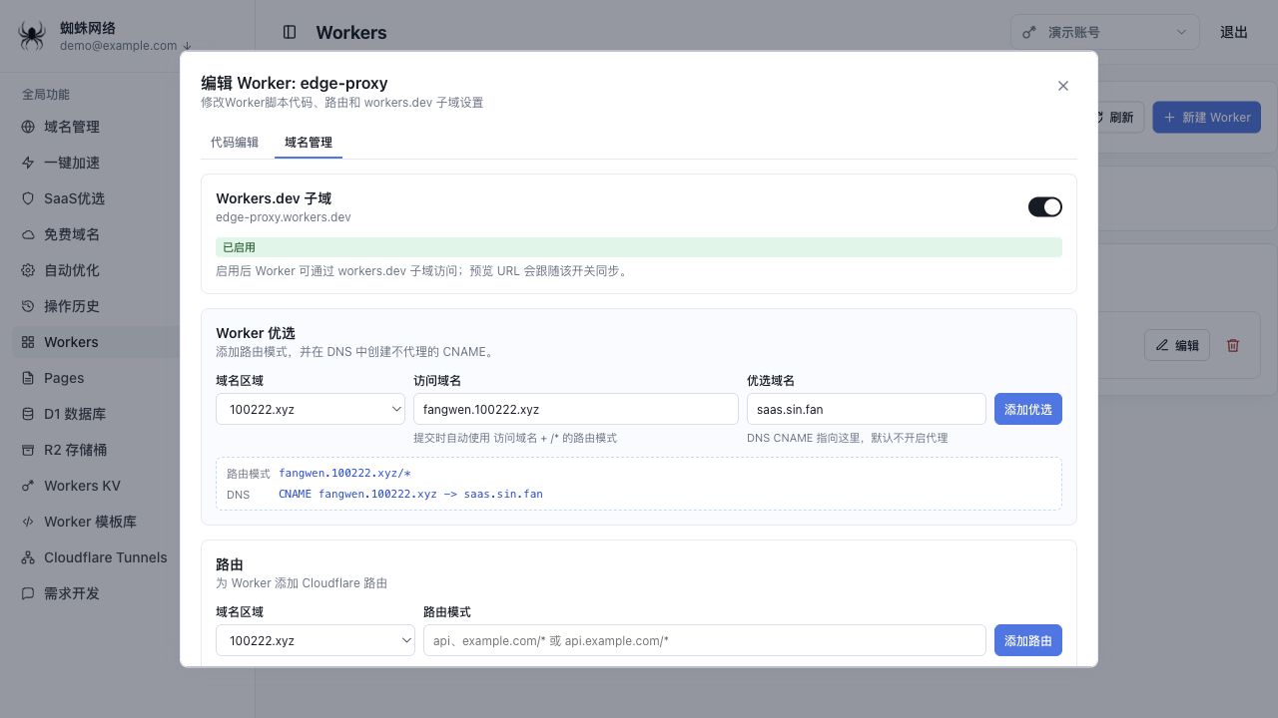Click the file icon beside Pages

(28, 378)
